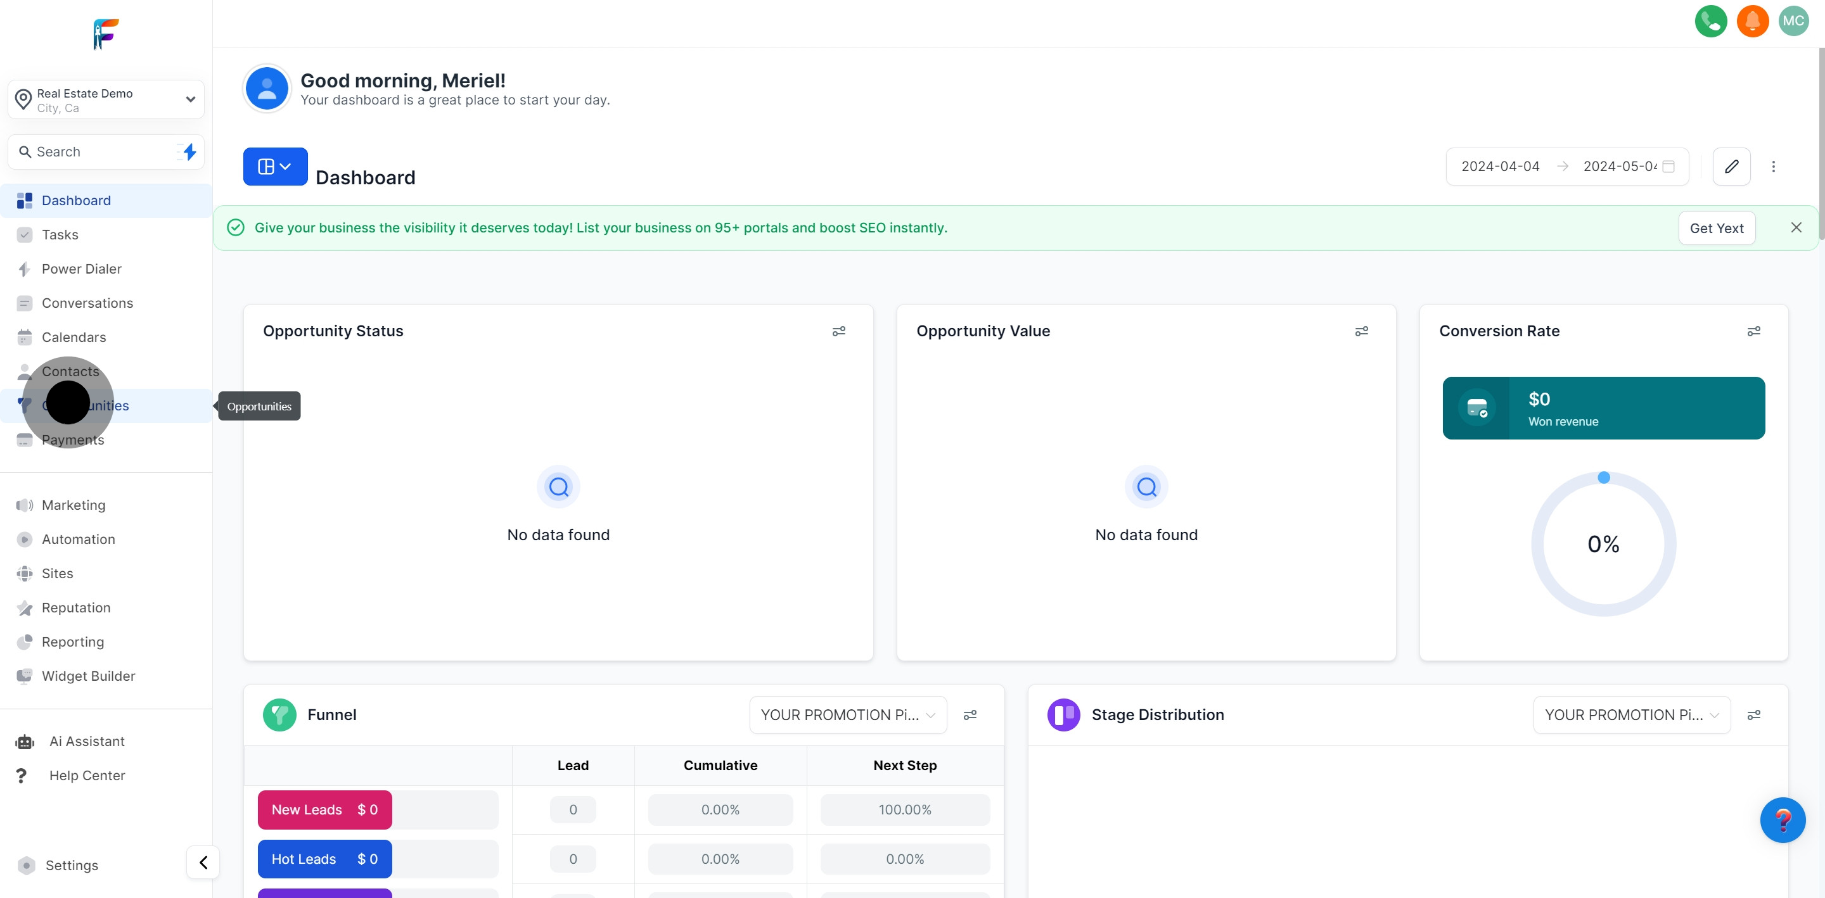
Task: Open the orange notifications bell
Action: pyautogui.click(x=1752, y=20)
